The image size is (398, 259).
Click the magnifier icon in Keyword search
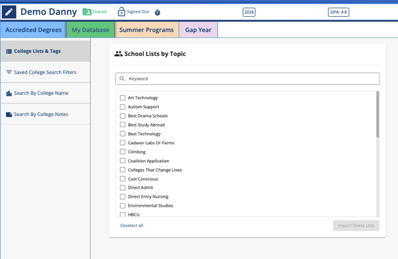122,78
